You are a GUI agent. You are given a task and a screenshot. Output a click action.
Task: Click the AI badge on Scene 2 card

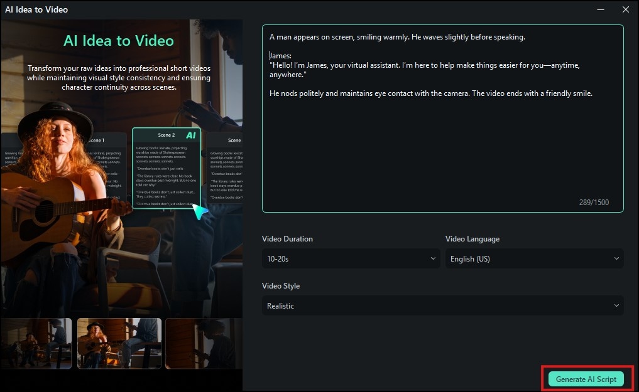pyautogui.click(x=191, y=135)
